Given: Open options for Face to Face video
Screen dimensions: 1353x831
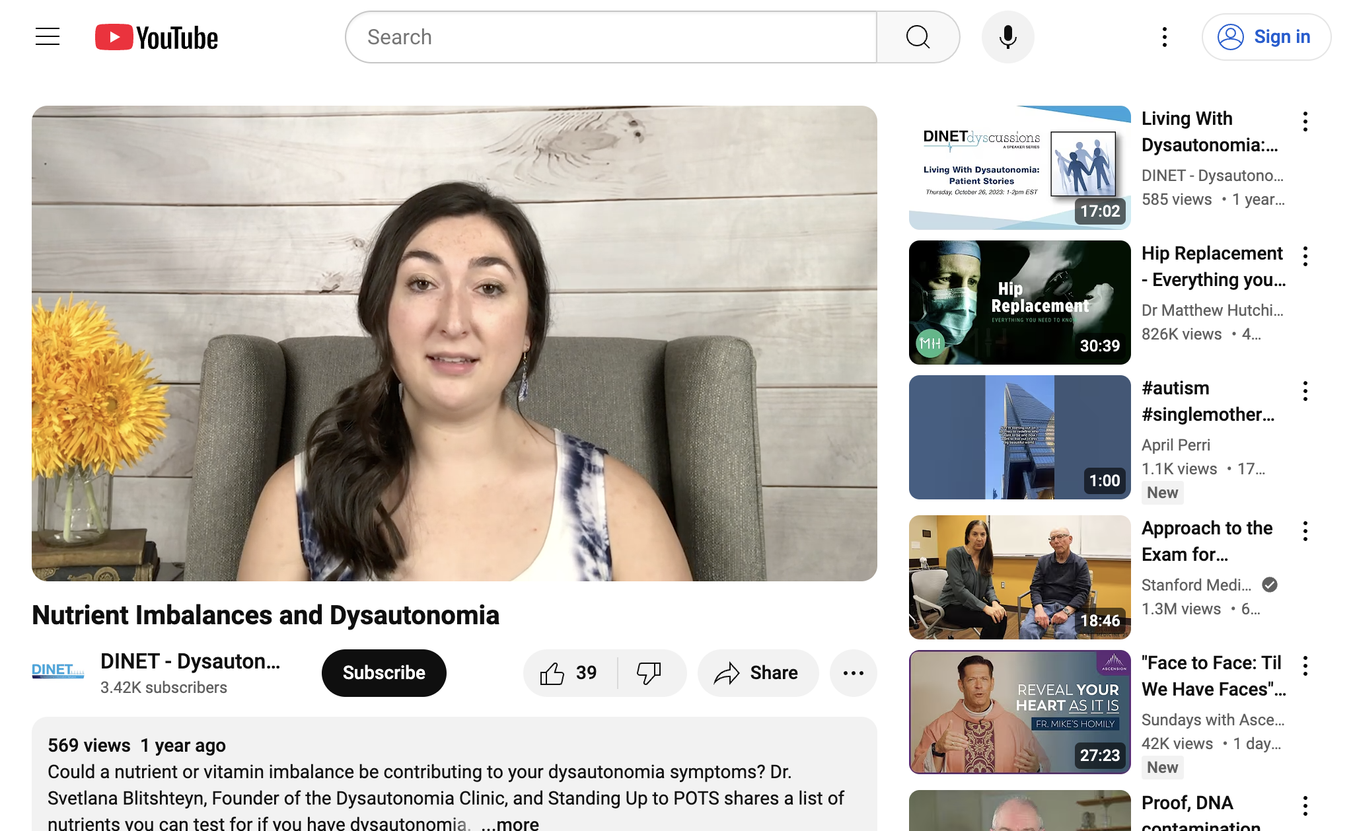Looking at the screenshot, I should 1305,666.
